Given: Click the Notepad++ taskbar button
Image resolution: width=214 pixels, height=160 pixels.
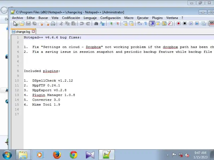Looking at the screenshot, I should coord(106,155).
